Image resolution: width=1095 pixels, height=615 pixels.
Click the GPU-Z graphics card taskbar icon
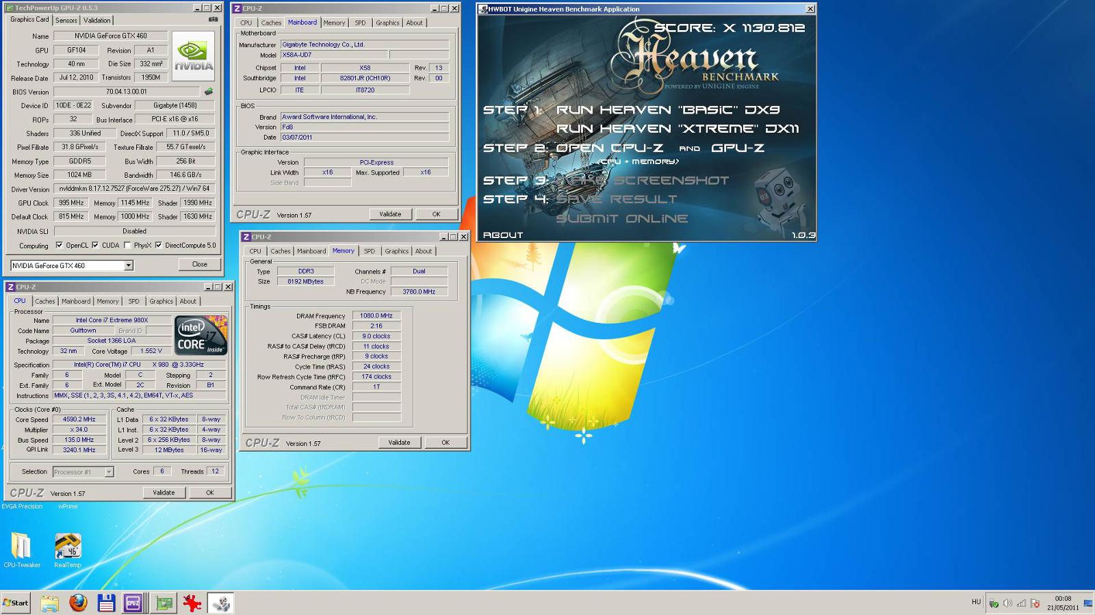point(164,603)
